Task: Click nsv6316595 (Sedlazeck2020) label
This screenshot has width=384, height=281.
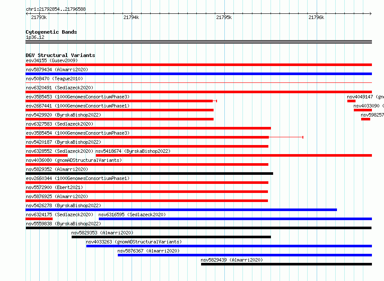Action: pos(132,215)
